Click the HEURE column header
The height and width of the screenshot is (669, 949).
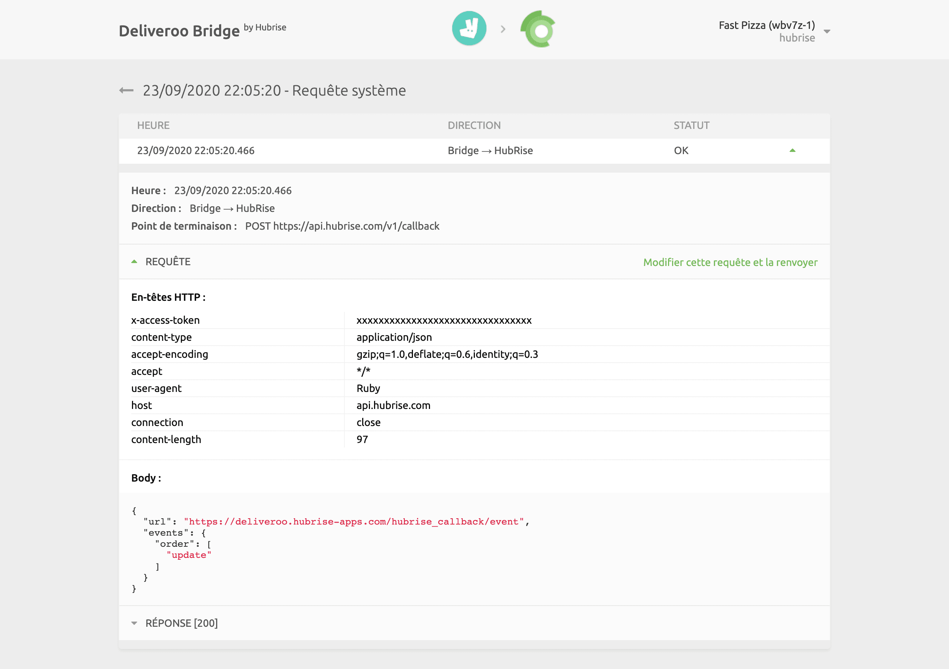point(153,126)
